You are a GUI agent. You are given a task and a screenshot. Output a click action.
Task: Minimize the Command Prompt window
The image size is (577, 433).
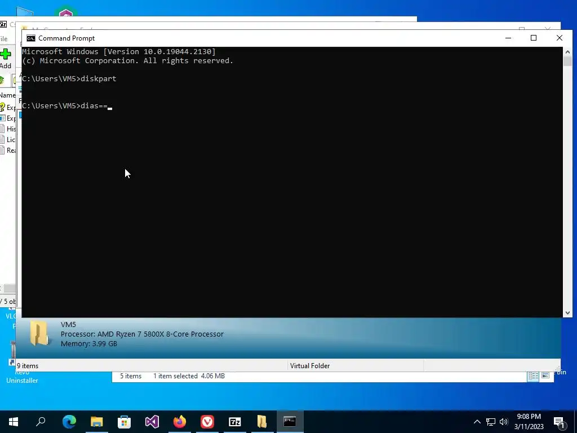(x=508, y=38)
